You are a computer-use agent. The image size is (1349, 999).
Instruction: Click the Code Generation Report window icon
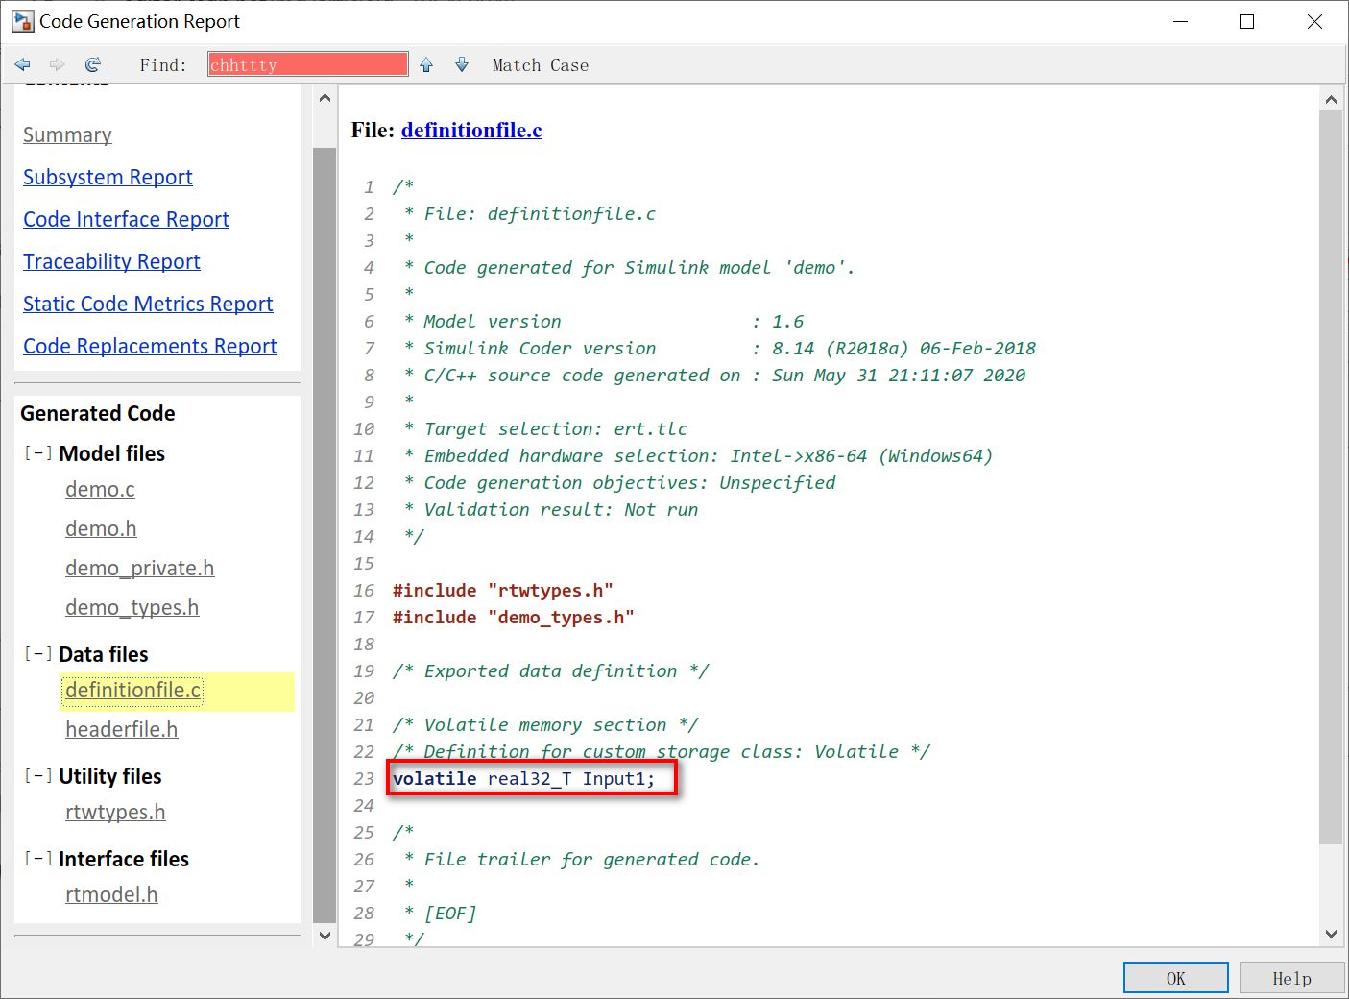23,21
